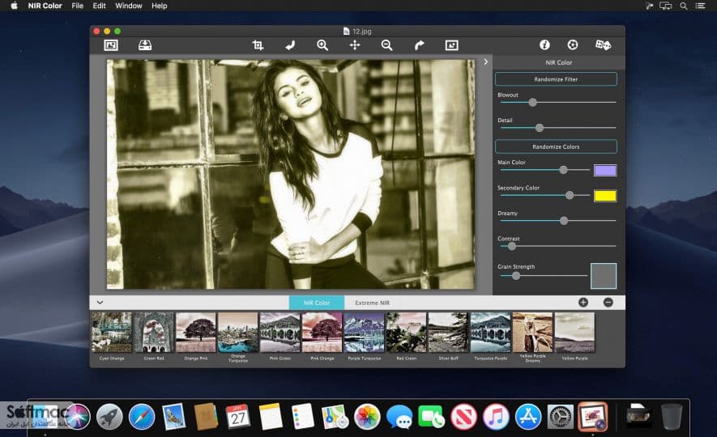Click the Contrast slider handle
Screen dimensions: 717x437
click(x=512, y=246)
